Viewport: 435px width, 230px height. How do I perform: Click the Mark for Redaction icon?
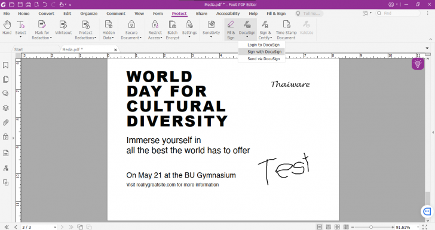click(42, 25)
